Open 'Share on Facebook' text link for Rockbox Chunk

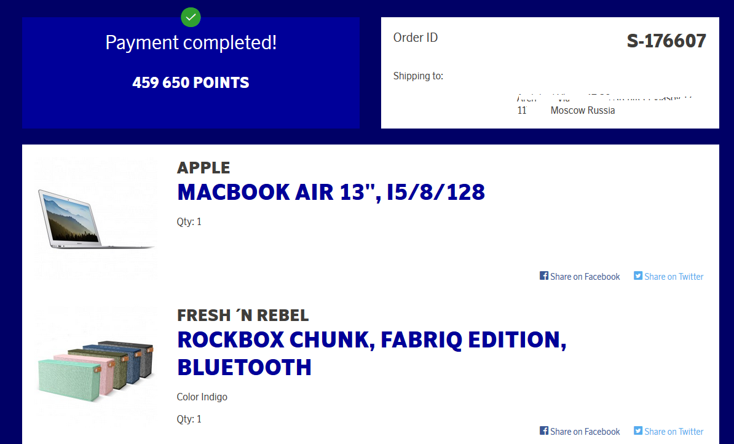pos(585,432)
